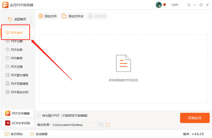This screenshot has height=138, width=212.
Task: Click the PDF添加水印 watermark icon
Action: pyautogui.click(x=7, y=92)
